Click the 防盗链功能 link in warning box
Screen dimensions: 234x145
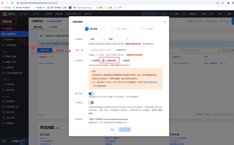[x=152, y=82]
